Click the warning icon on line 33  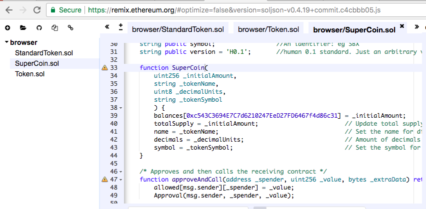(x=104, y=67)
